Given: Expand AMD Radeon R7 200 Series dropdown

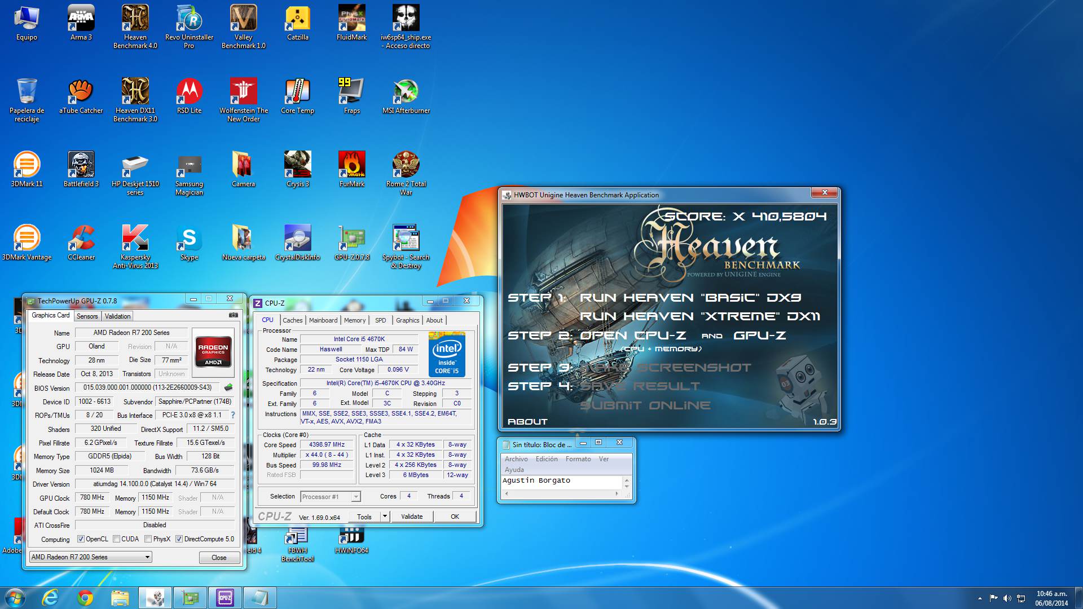Looking at the screenshot, I should point(90,557).
